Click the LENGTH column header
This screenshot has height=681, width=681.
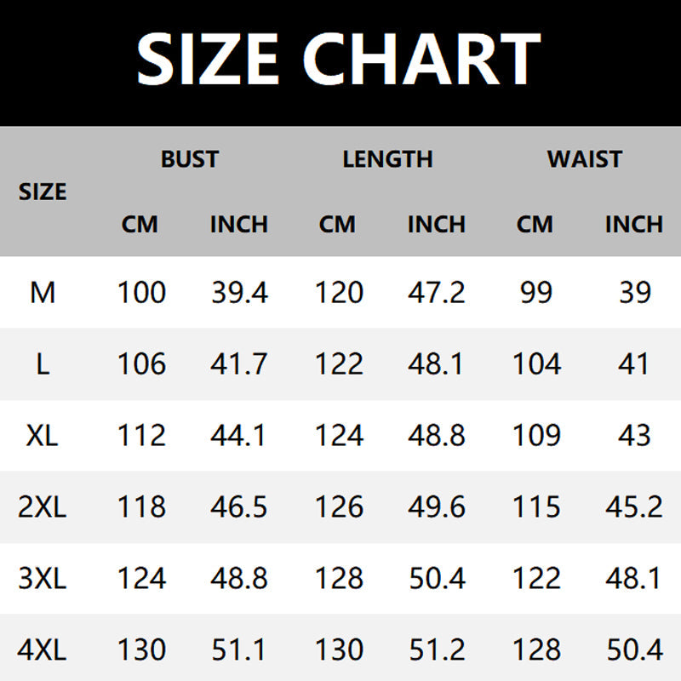pyautogui.click(x=387, y=159)
